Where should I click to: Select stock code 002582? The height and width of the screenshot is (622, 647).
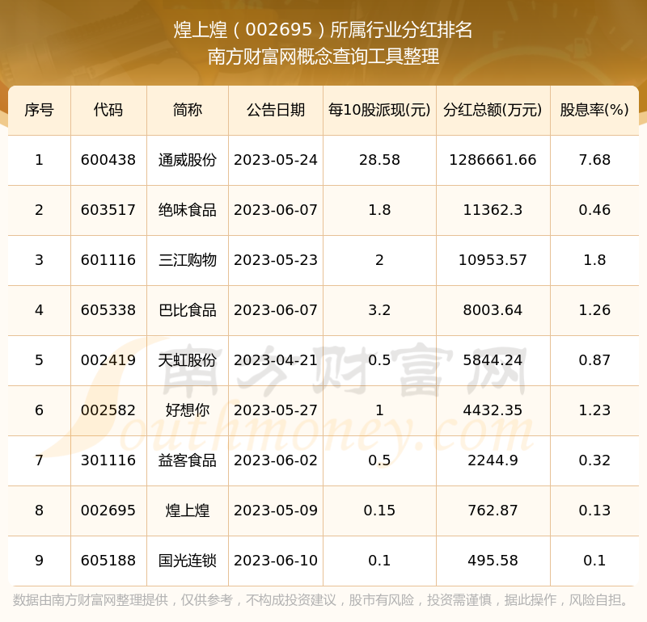108,410
